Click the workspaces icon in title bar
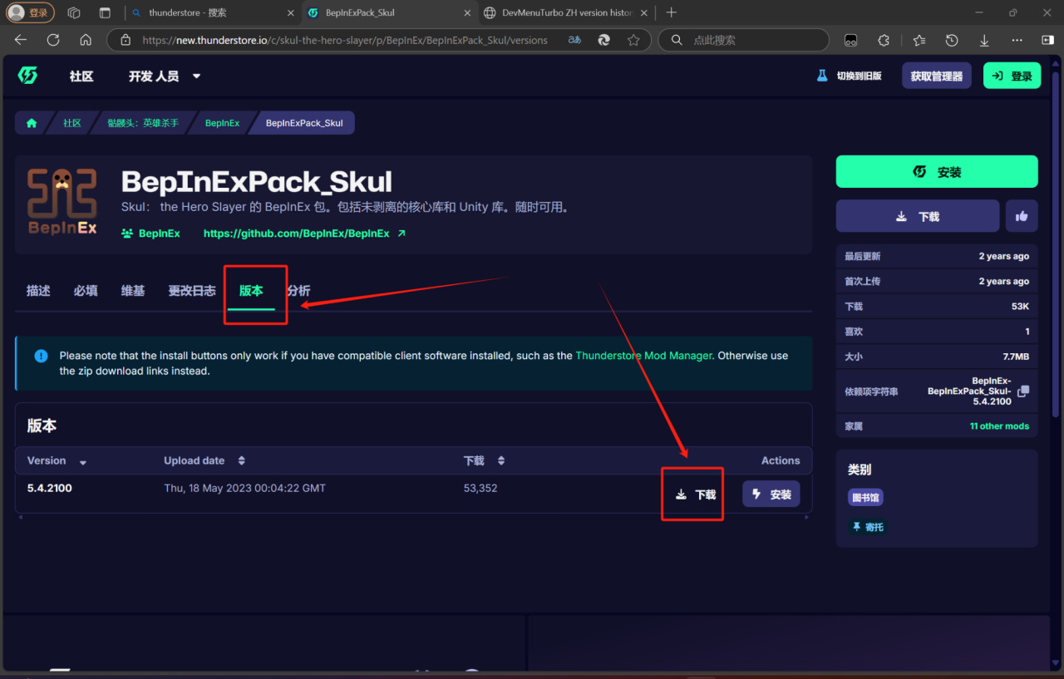The width and height of the screenshot is (1064, 679). pos(74,12)
